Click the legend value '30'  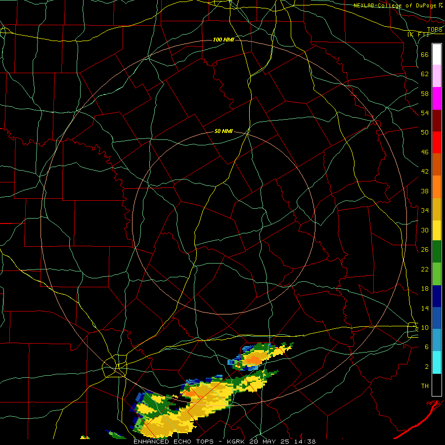pos(425,230)
